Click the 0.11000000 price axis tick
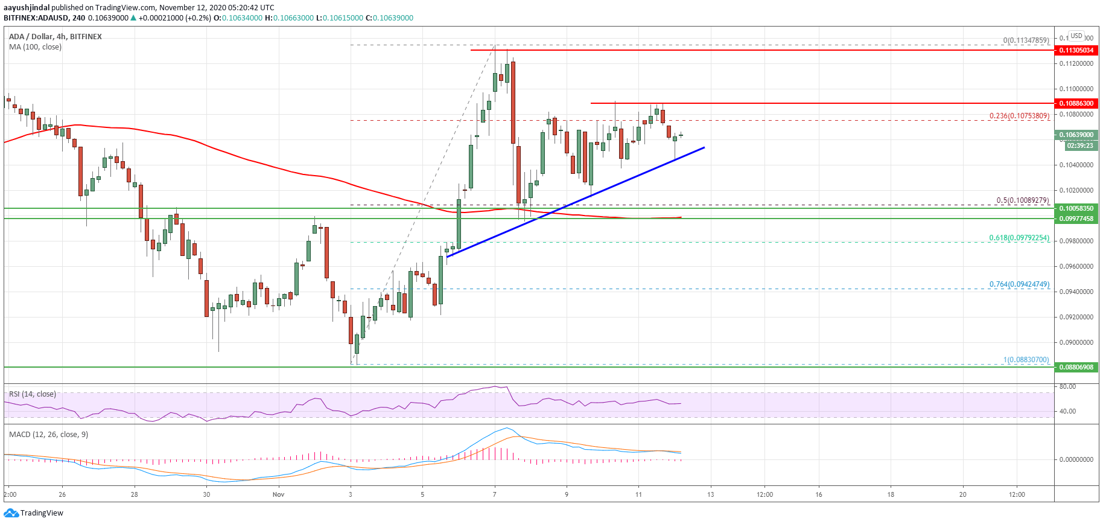 tap(1076, 89)
